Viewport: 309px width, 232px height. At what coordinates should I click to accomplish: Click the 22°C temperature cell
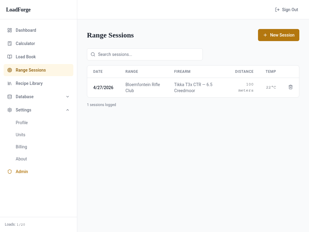click(271, 87)
